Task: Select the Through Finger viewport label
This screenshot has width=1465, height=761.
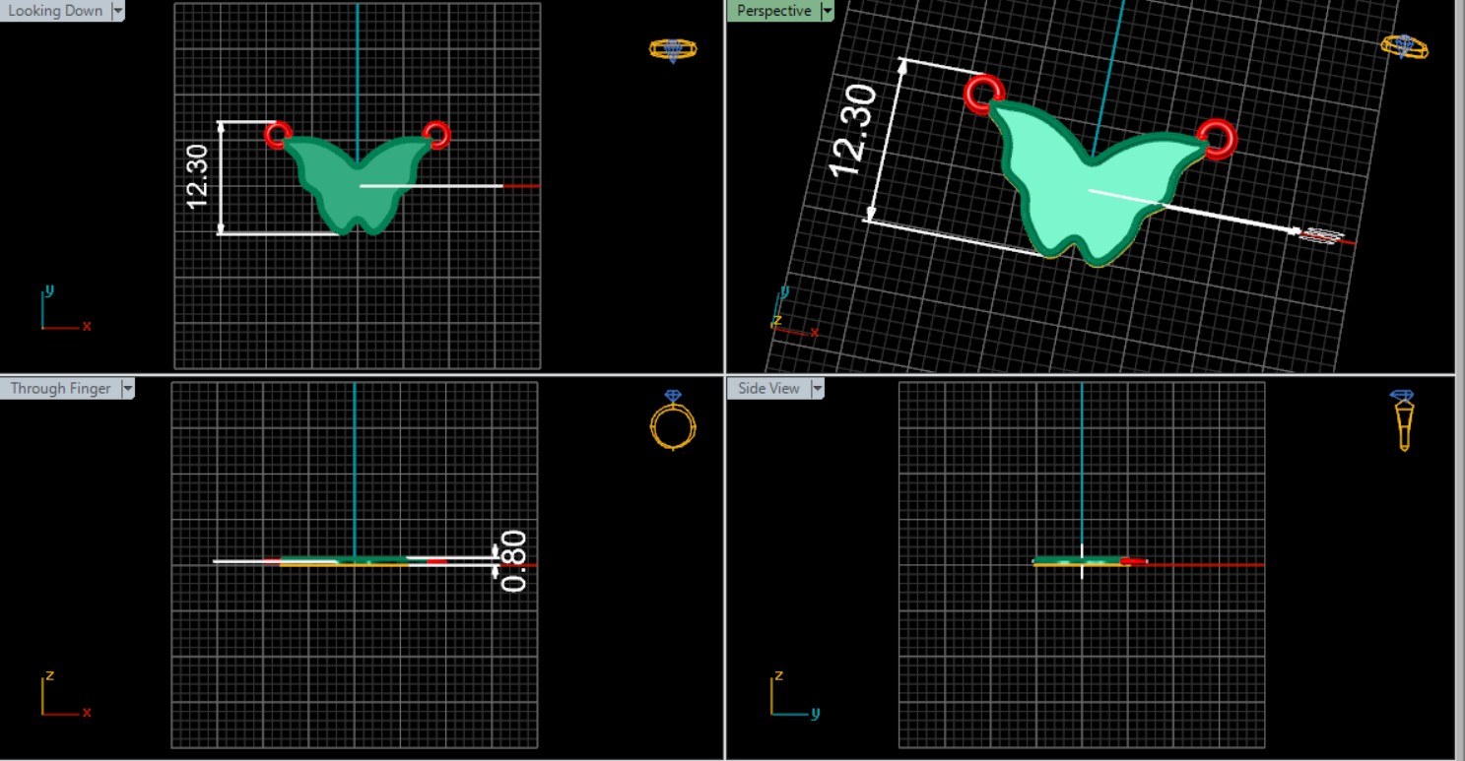Action: (60, 389)
